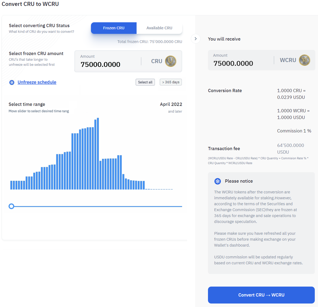The width and height of the screenshot is (318, 307).
Task: Open the Unfreeze schedule link
Action: (x=37, y=82)
